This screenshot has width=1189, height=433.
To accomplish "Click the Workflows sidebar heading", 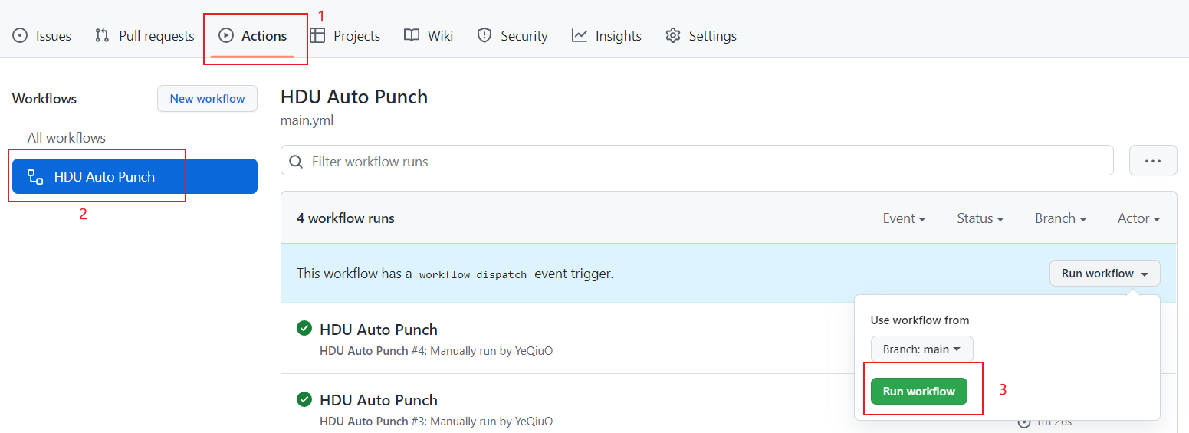I will pyautogui.click(x=44, y=99).
